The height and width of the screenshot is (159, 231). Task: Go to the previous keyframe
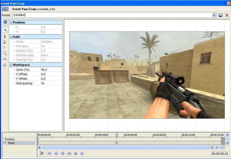click(x=56, y=154)
